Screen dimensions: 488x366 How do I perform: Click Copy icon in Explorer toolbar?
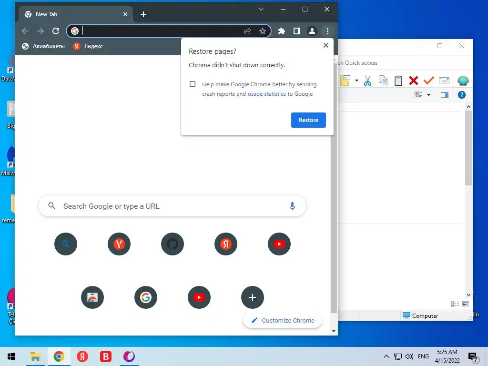point(383,81)
